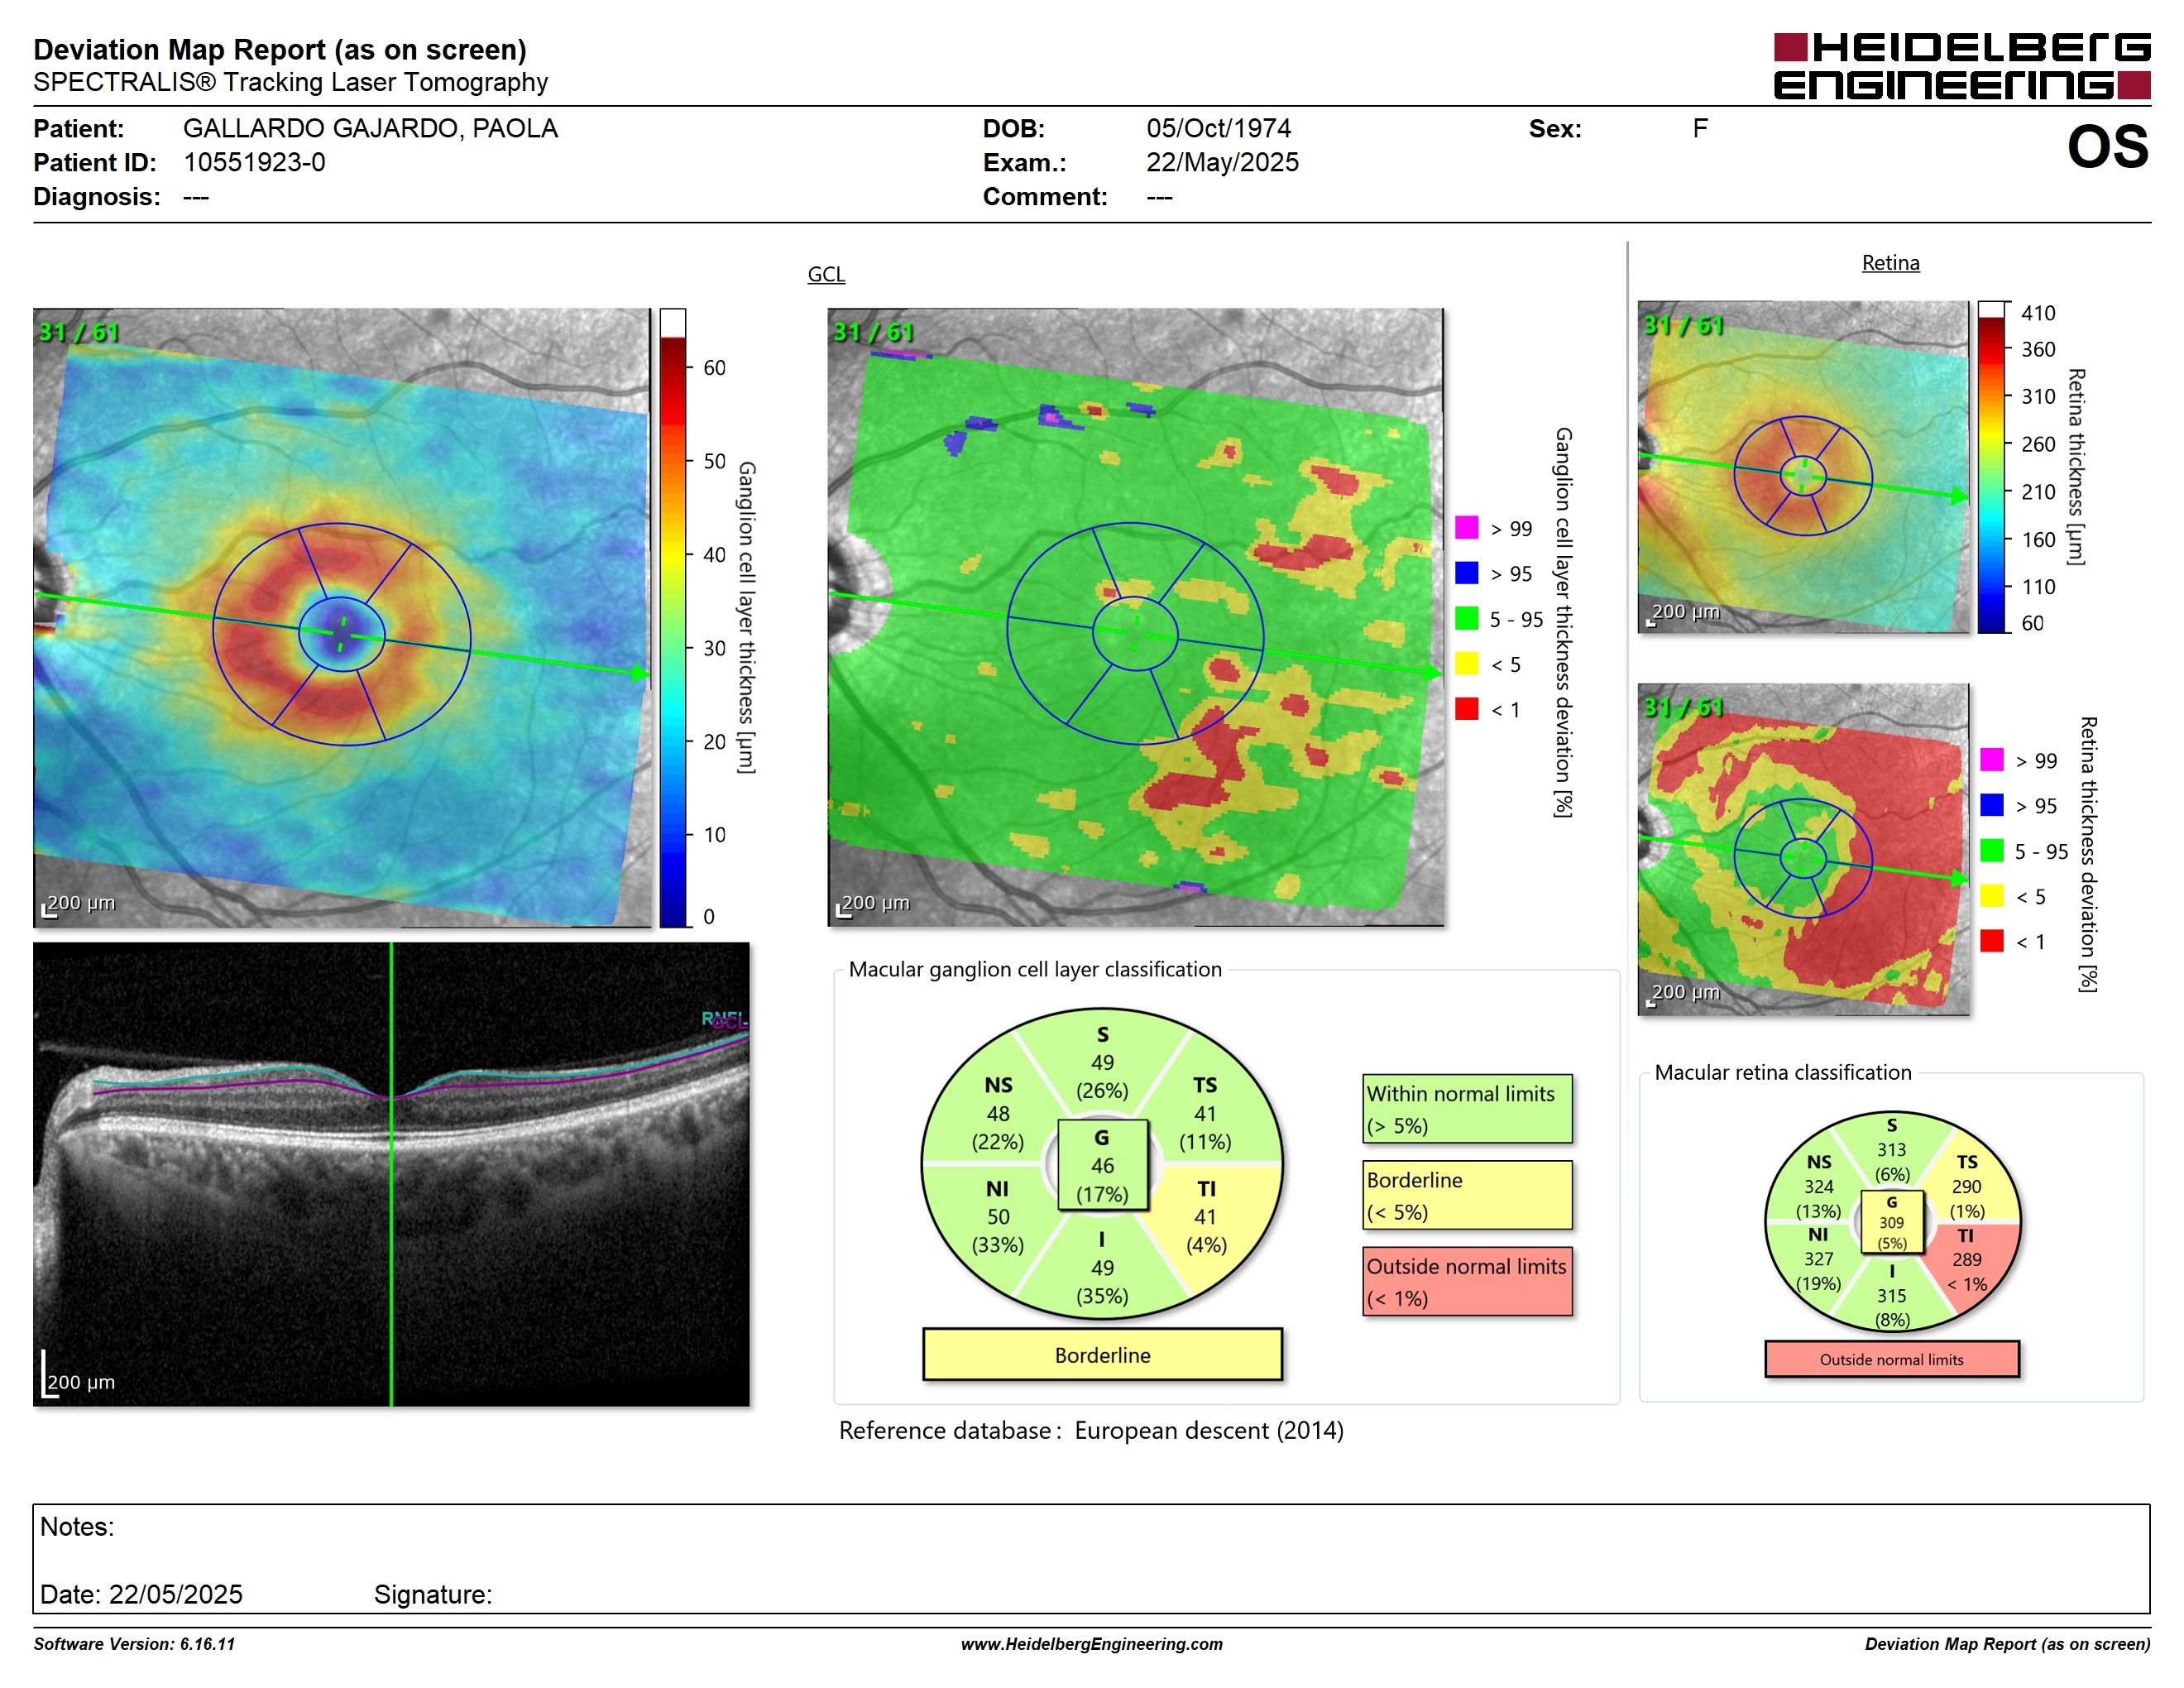Viewport: 2184px width, 1688px height.
Task: Open the www.HeidelbergEngineering.com link
Action: point(1091,1644)
